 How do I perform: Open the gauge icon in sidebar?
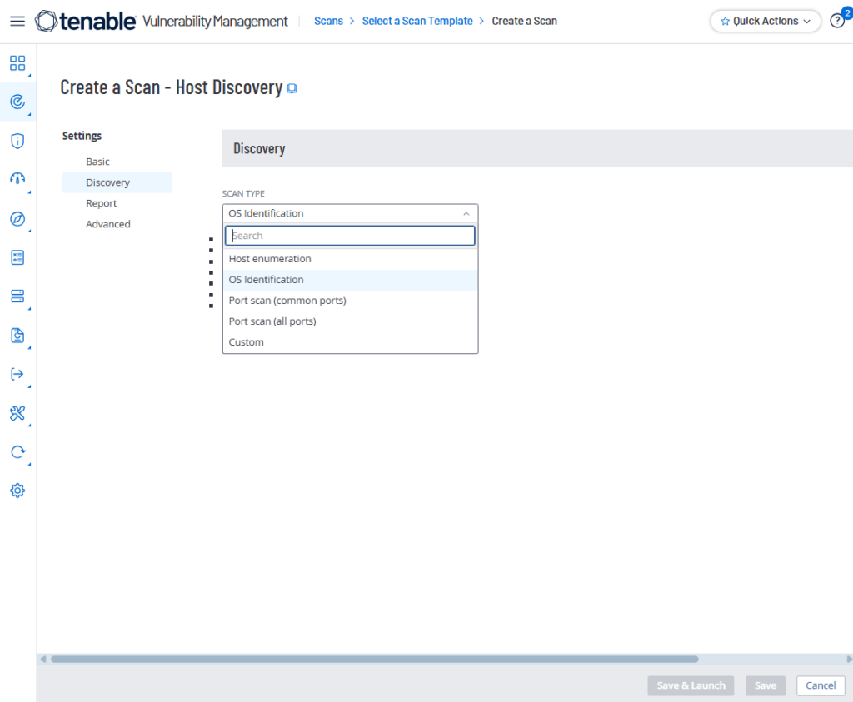click(x=17, y=179)
